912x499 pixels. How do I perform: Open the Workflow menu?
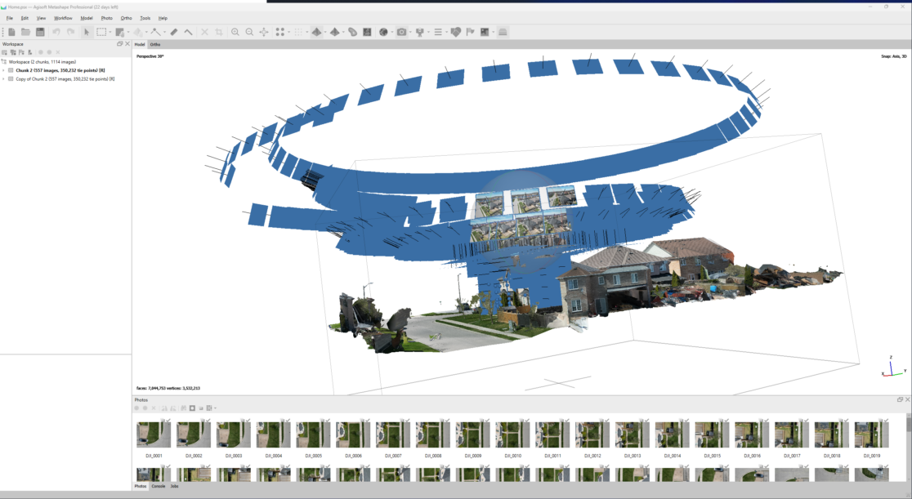pyautogui.click(x=62, y=17)
